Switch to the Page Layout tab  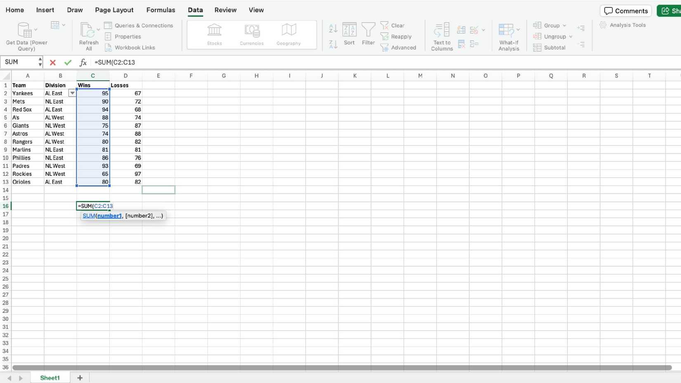pyautogui.click(x=114, y=10)
